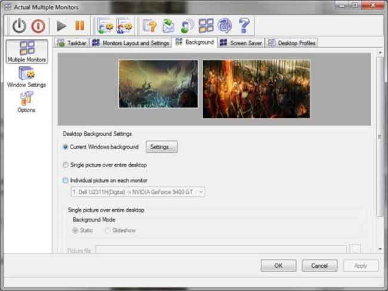Select right monitor wallpaper preview
Screen dimensions: 388x291
(256, 89)
